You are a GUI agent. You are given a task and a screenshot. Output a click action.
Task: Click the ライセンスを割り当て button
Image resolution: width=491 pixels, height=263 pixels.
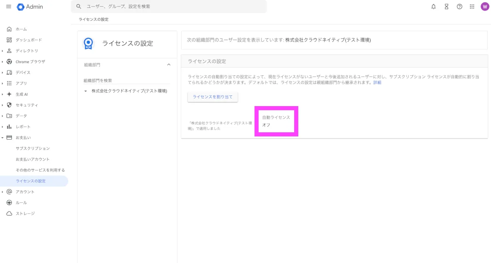tap(212, 97)
